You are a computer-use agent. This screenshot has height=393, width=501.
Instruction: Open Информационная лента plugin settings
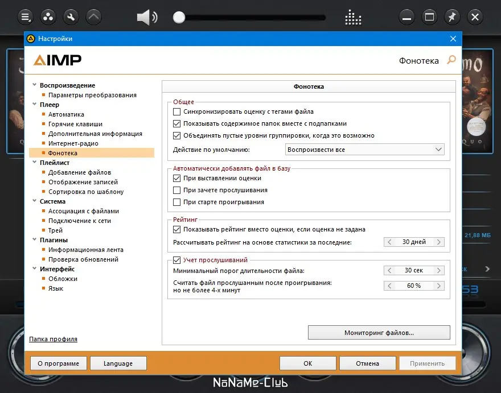click(x=85, y=250)
